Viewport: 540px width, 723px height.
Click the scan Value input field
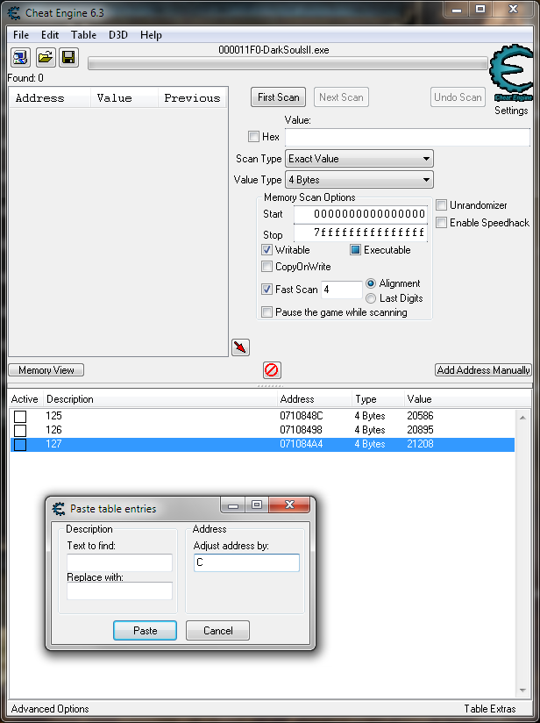tap(408, 137)
